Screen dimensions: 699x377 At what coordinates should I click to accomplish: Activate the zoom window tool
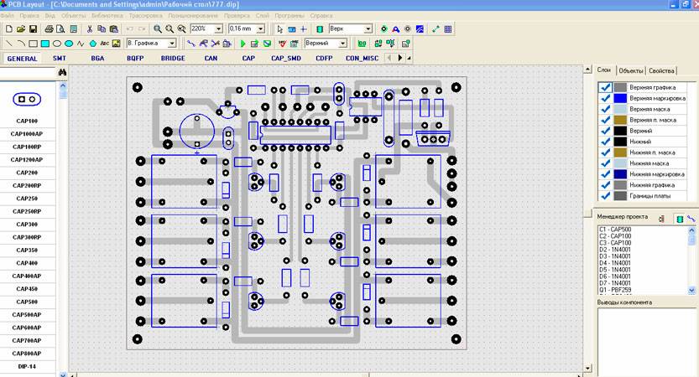pyautogui.click(x=181, y=29)
